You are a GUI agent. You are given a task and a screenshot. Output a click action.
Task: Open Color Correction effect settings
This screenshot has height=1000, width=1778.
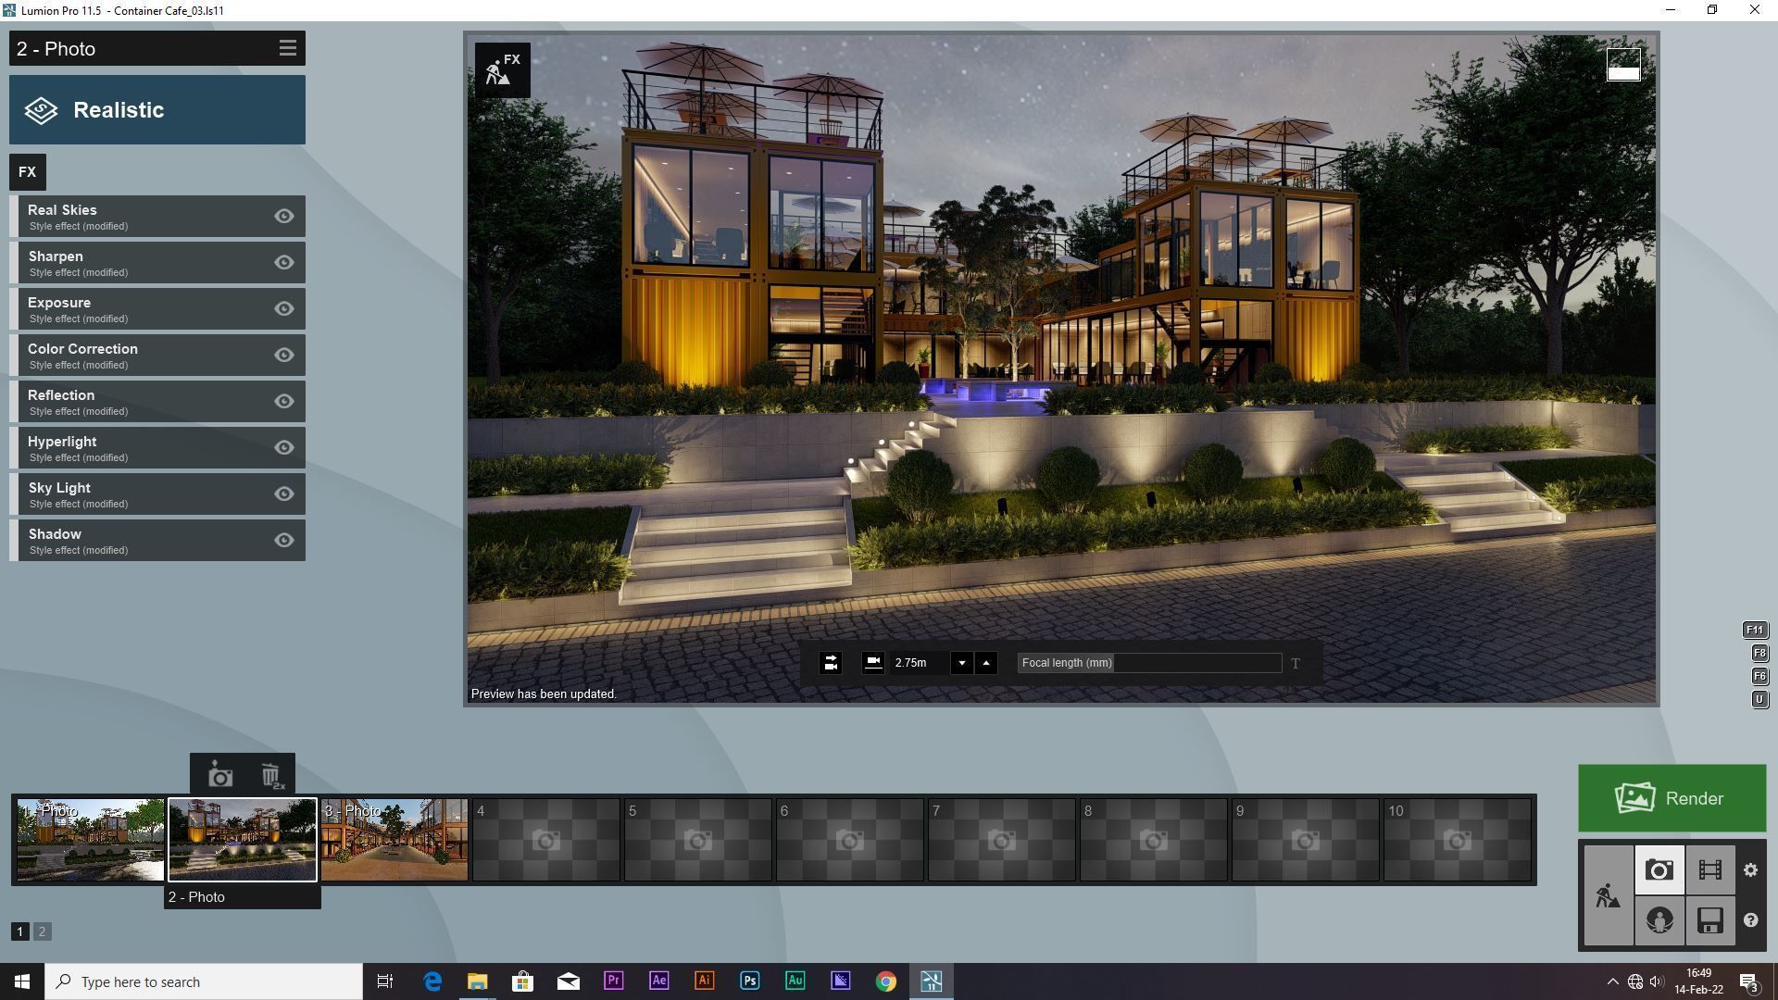click(157, 355)
